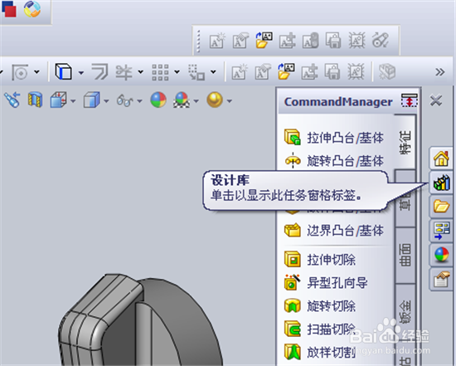
Task: Open Trim Entities dropdown arrow
Action: (140, 71)
